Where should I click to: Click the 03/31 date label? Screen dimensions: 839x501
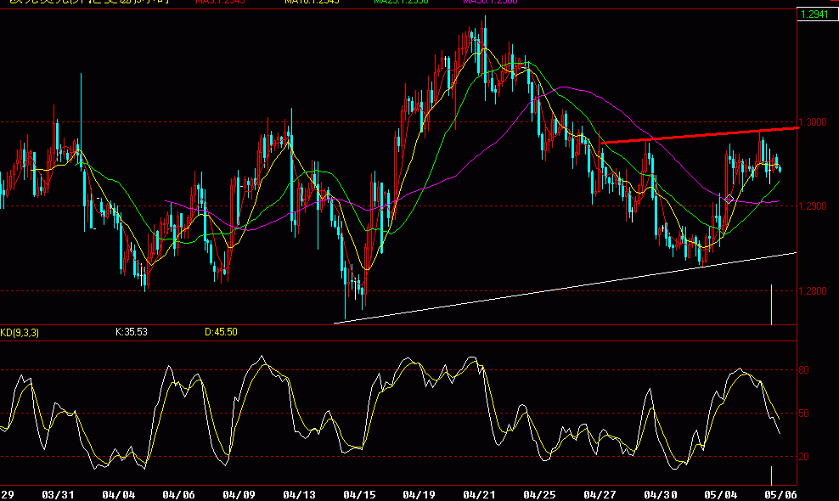[x=58, y=494]
